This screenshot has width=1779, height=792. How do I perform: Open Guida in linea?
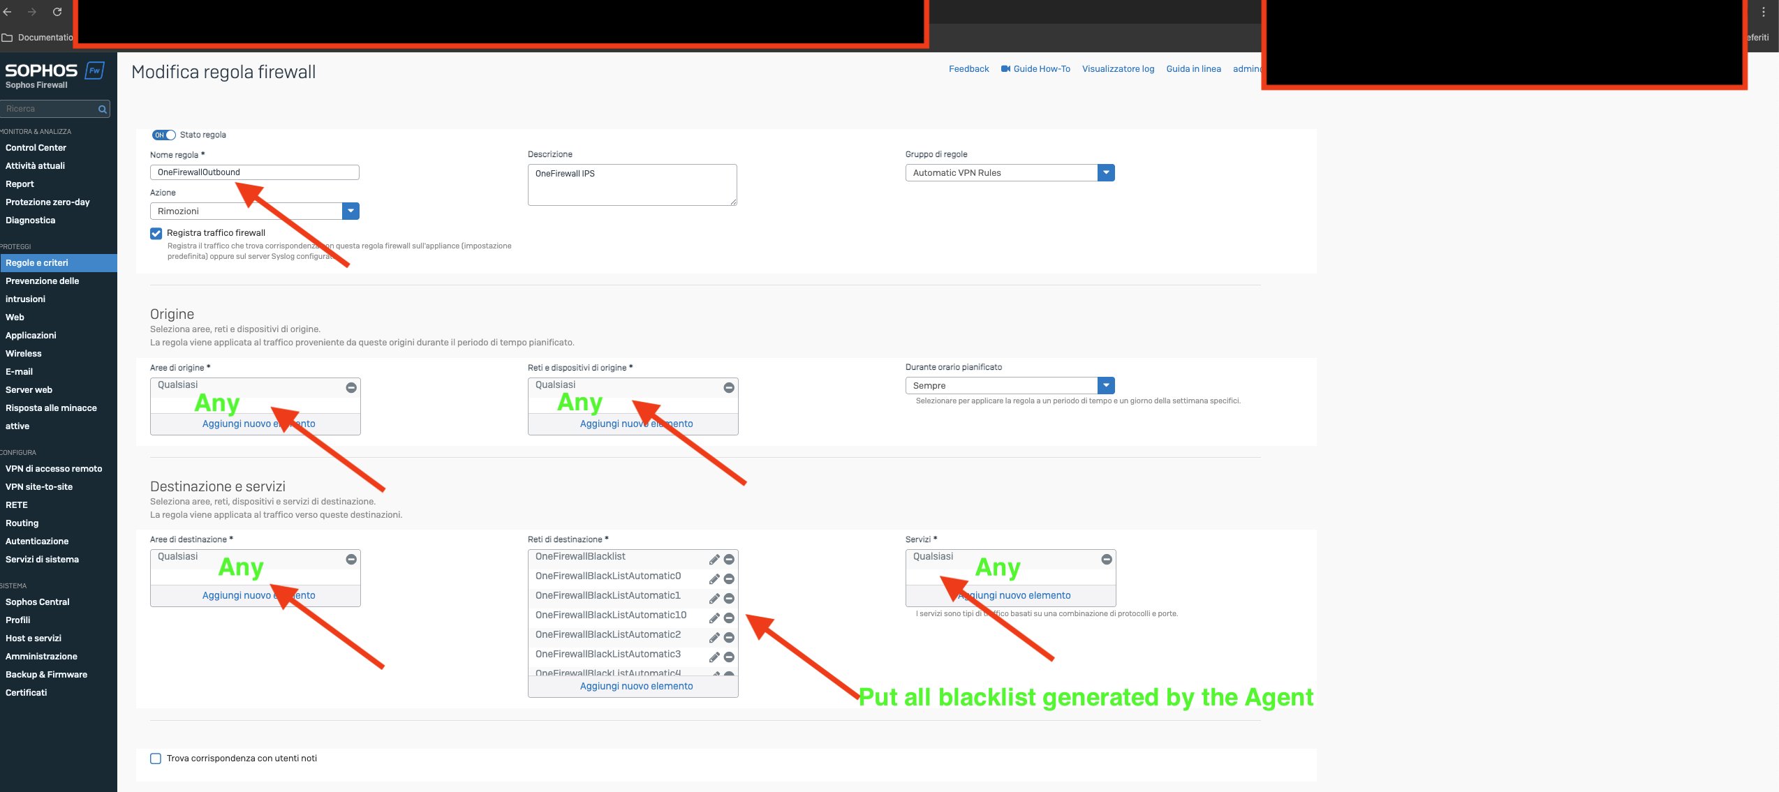click(x=1193, y=69)
